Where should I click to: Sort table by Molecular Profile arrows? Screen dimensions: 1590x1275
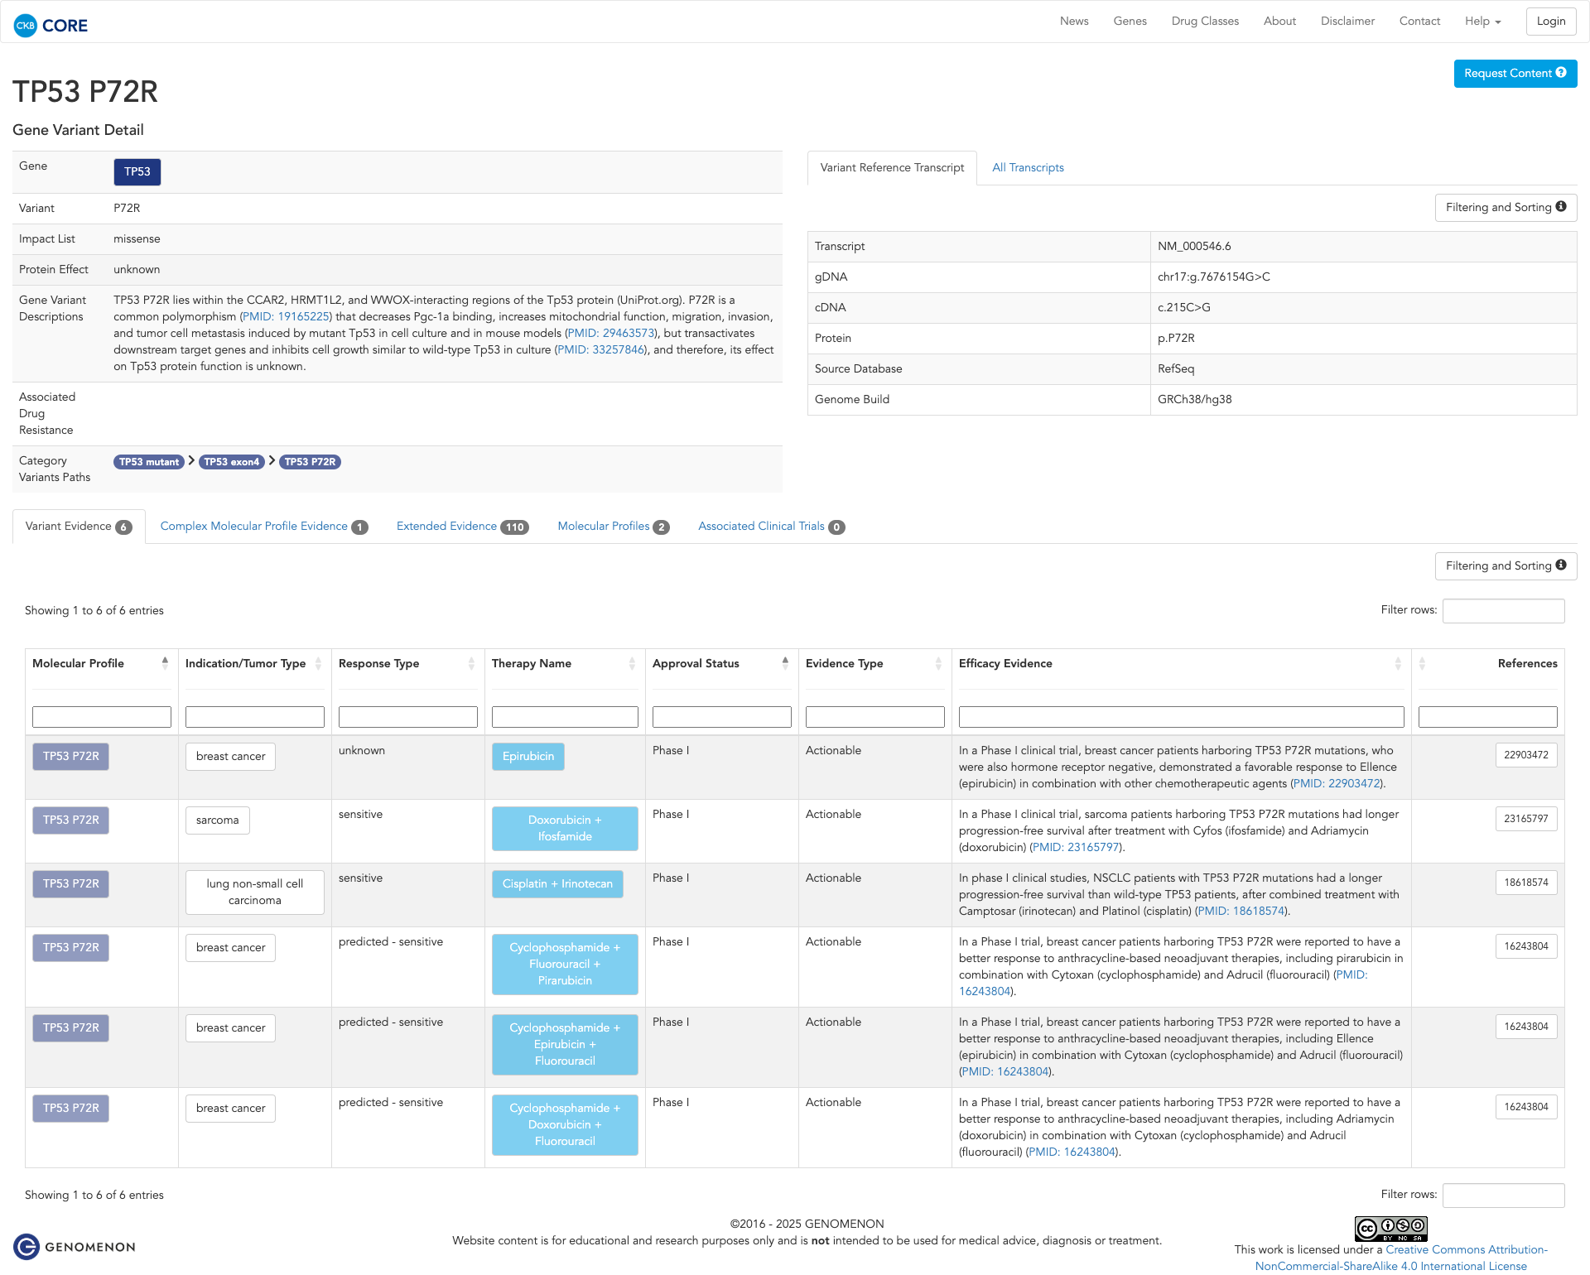coord(165,663)
